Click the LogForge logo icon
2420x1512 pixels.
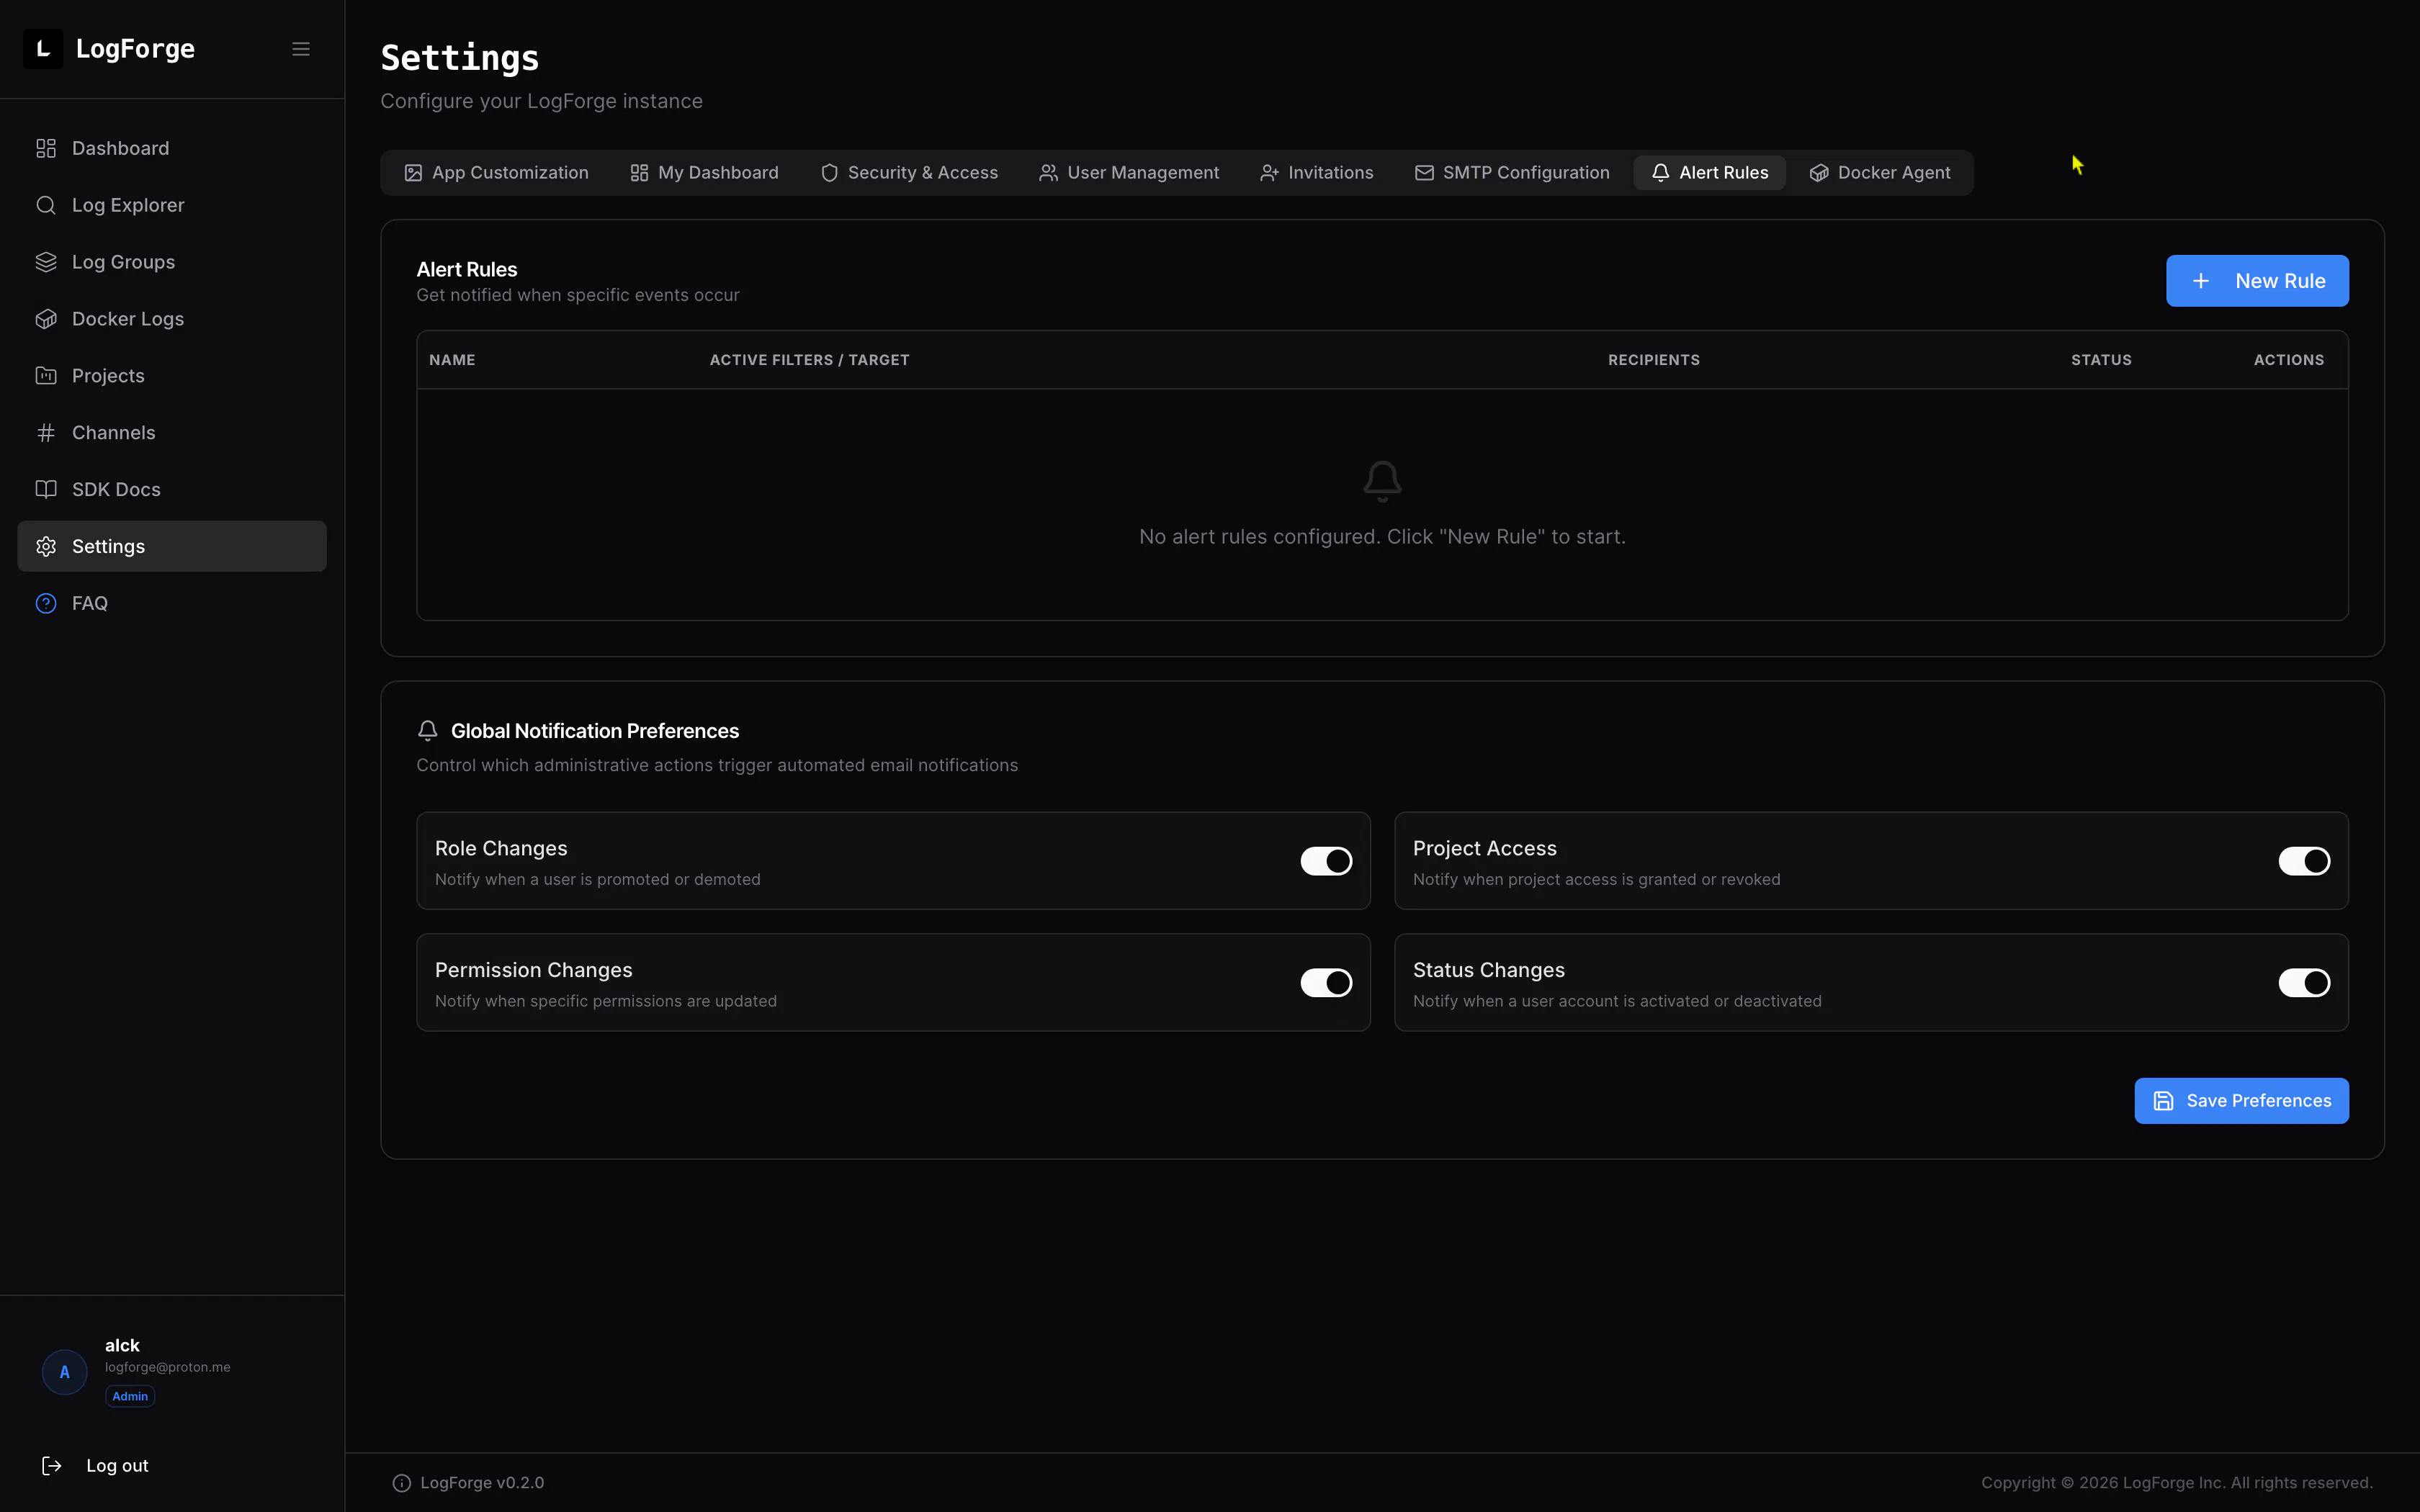43,49
